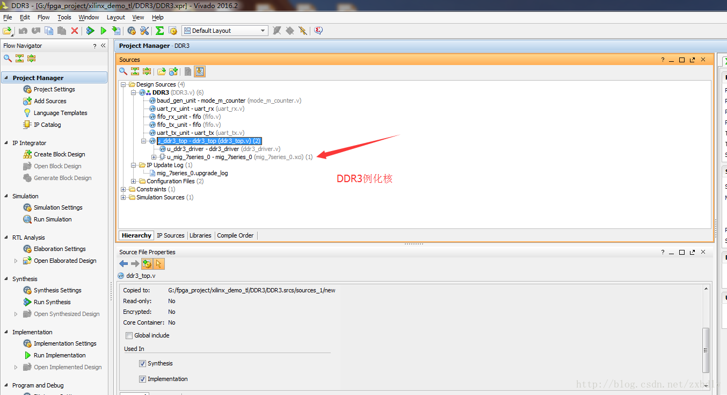
Task: Expand the Constraints folder node
Action: pyautogui.click(x=123, y=189)
